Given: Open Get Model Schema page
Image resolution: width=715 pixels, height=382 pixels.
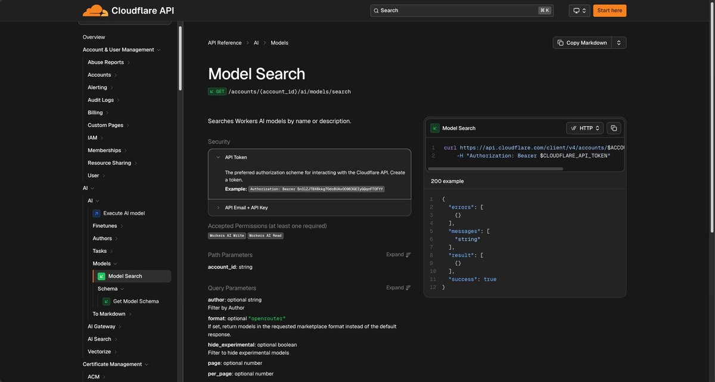Looking at the screenshot, I should coord(136,301).
